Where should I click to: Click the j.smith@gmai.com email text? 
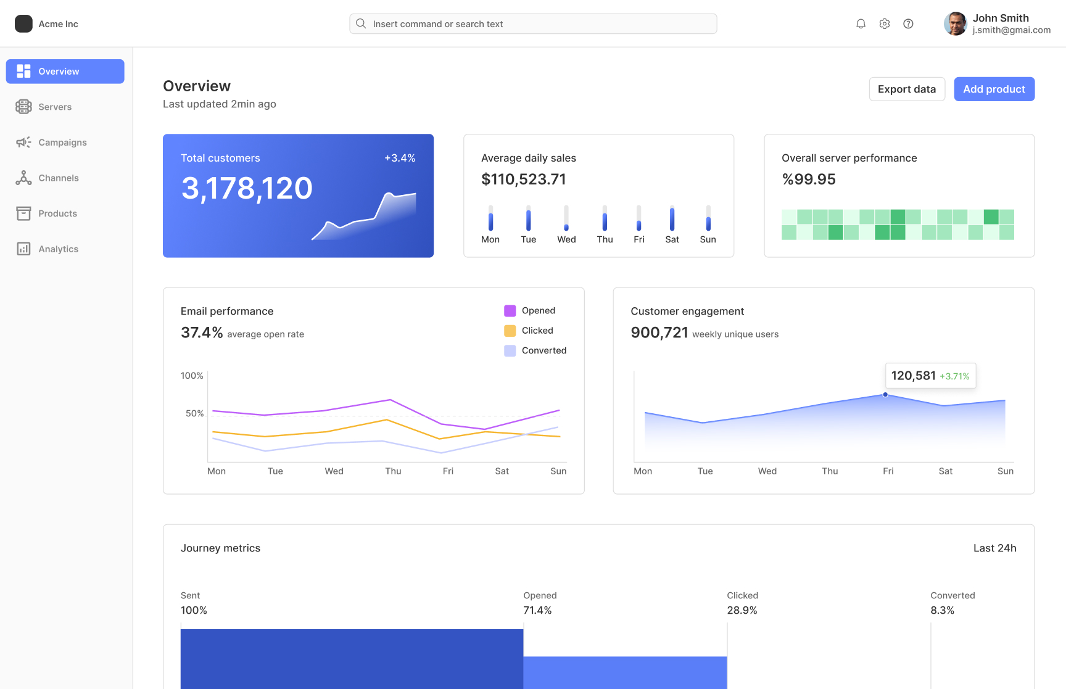coord(1012,30)
